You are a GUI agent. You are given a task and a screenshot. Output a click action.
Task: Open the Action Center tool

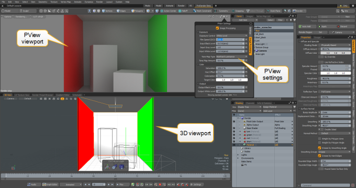coord(169,11)
